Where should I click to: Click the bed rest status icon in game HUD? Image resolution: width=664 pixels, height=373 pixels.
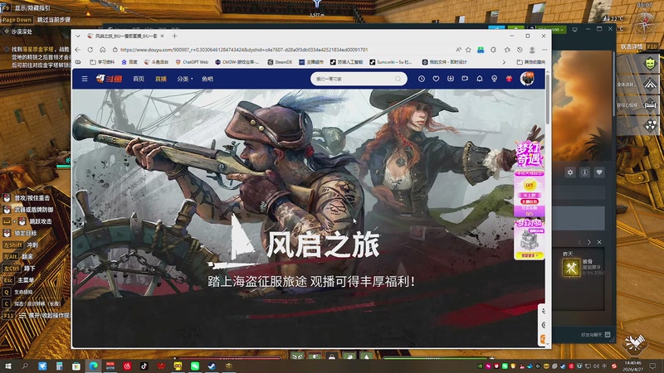tap(651, 104)
